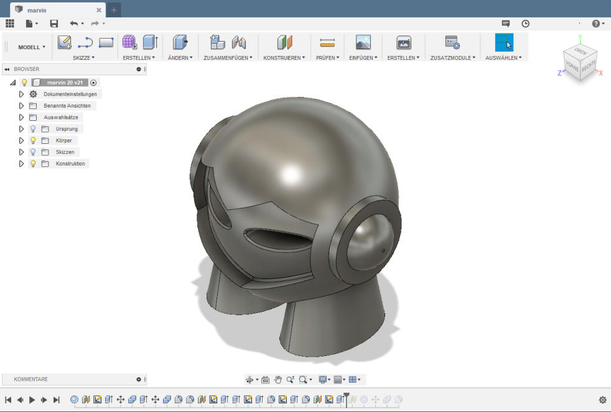Open the Help question mark menu
Image resolution: width=611 pixels, height=412 pixels.
[596, 24]
